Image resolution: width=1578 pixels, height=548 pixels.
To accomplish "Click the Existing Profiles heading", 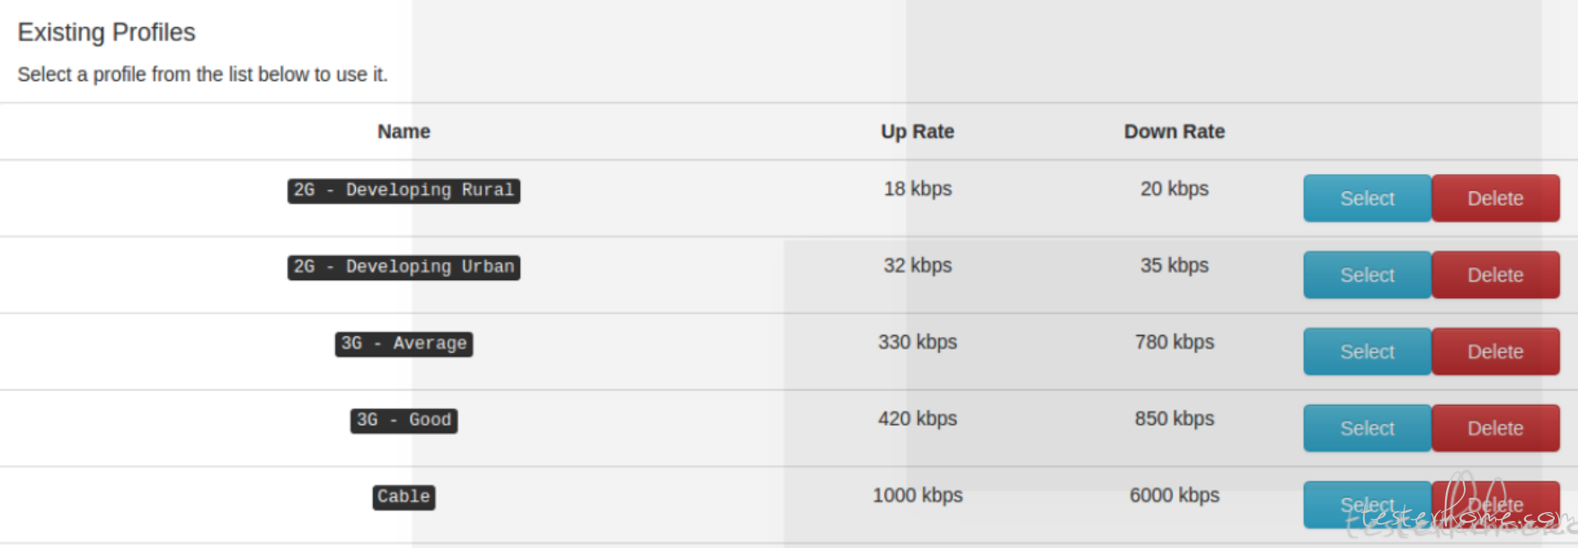I will 106,32.
